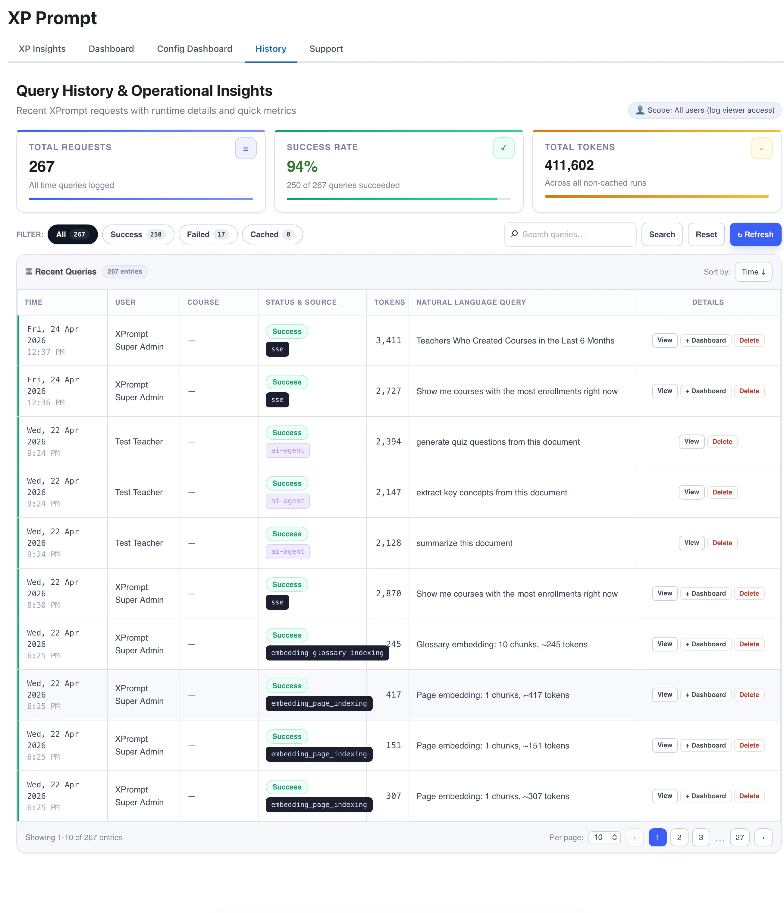Click the Total Requests list icon
The width and height of the screenshot is (784, 913).
coord(246,149)
